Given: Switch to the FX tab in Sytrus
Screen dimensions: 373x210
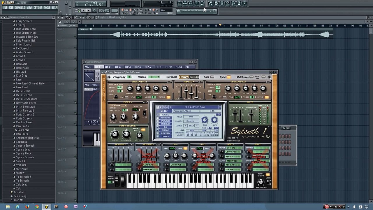Looking at the screenshot, I should pos(187,67).
